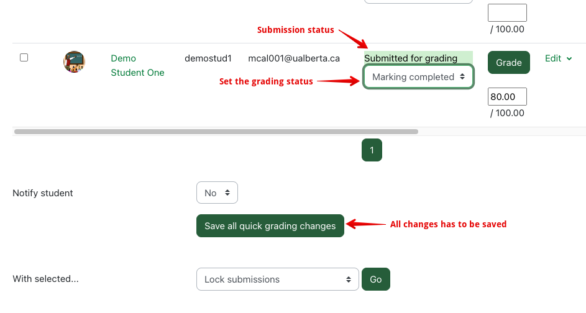This screenshot has width=586, height=313.
Task: Click the empty grade field at the top
Action: coord(507,12)
